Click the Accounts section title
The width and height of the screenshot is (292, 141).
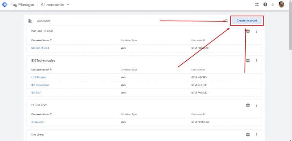click(44, 21)
